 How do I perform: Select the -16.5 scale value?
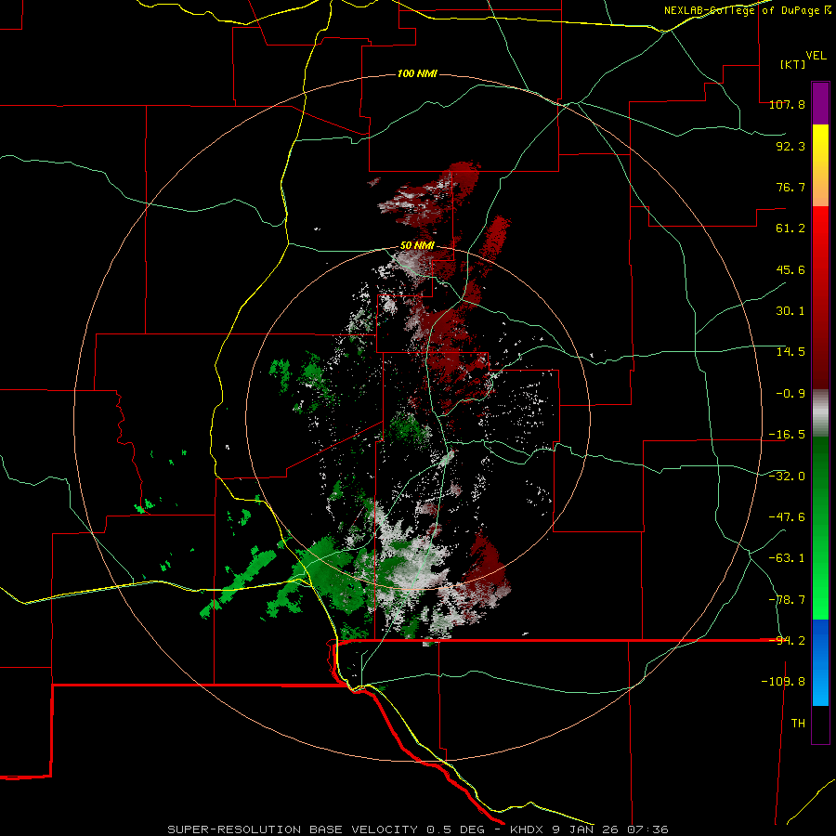tap(787, 435)
